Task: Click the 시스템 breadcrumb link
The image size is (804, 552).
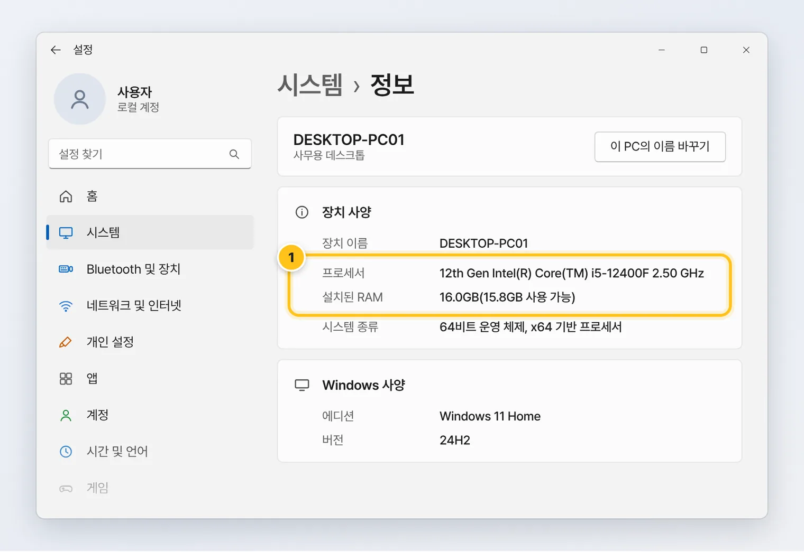Action: [x=310, y=85]
